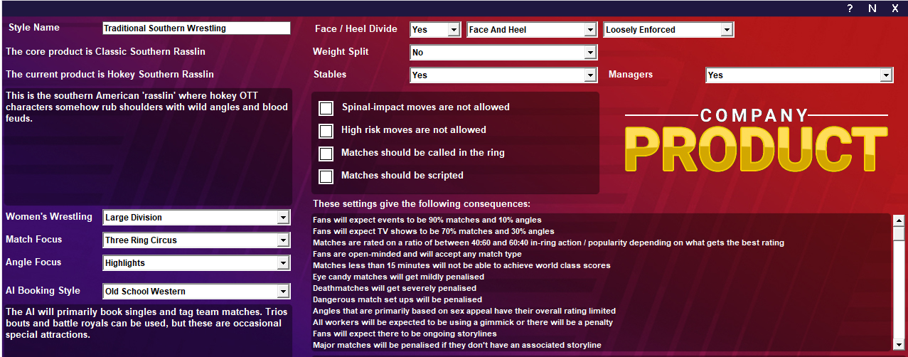Click the question mark help icon
Viewport: 908px width, 357px height.
(850, 9)
